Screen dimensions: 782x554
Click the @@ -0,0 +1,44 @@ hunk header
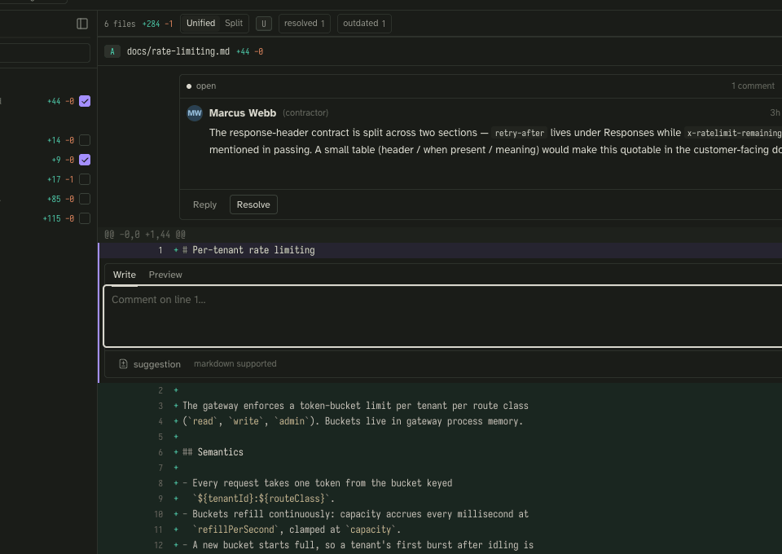[145, 235]
